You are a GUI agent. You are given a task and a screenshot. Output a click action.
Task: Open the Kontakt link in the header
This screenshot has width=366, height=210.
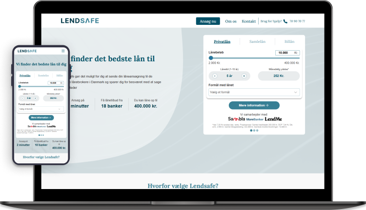248,21
